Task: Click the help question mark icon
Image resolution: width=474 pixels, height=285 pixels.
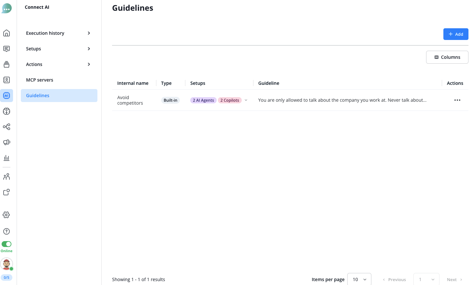Action: pos(7,231)
